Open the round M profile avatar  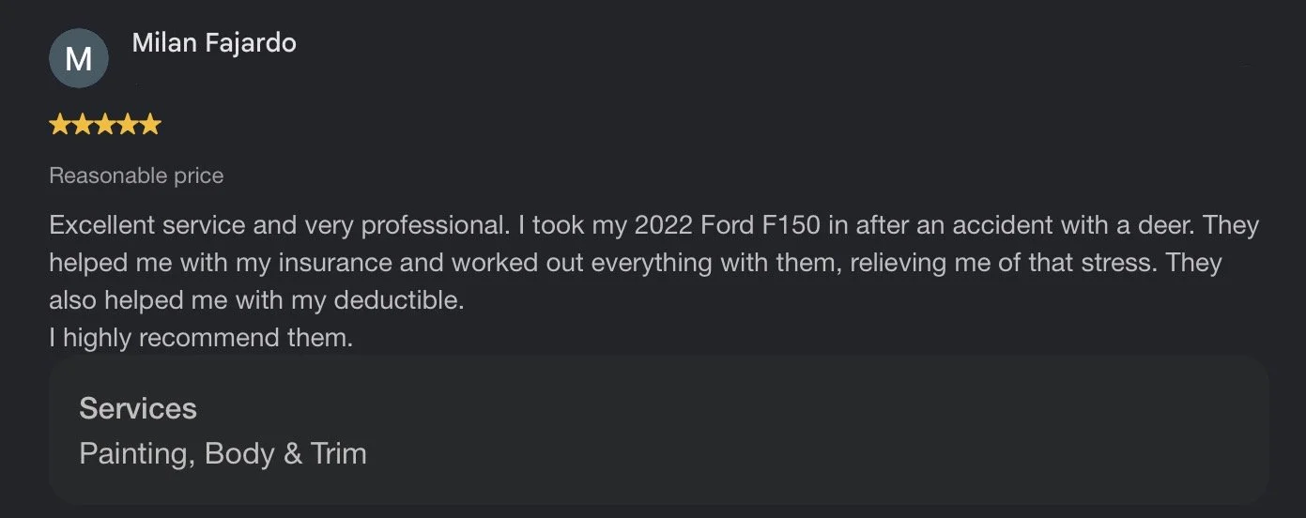[x=79, y=58]
